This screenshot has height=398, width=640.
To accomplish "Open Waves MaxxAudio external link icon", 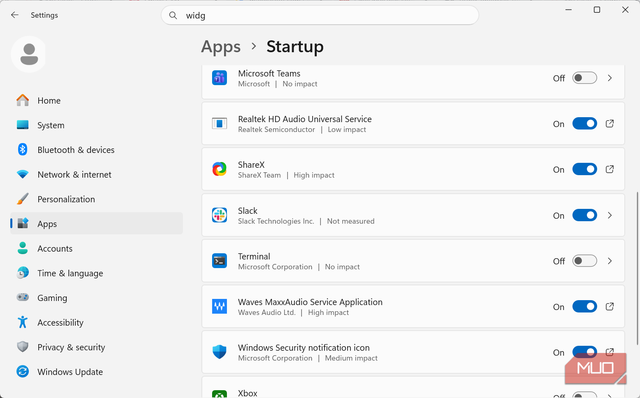I will pyautogui.click(x=610, y=307).
